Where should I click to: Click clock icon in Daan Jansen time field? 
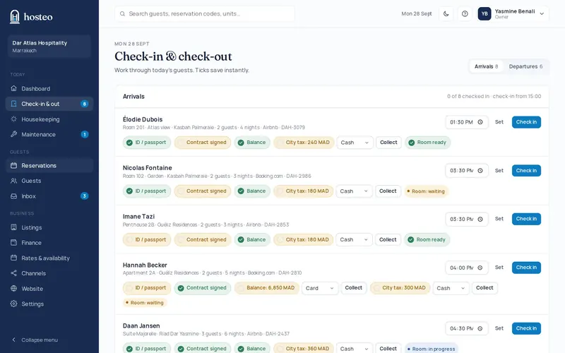point(480,328)
